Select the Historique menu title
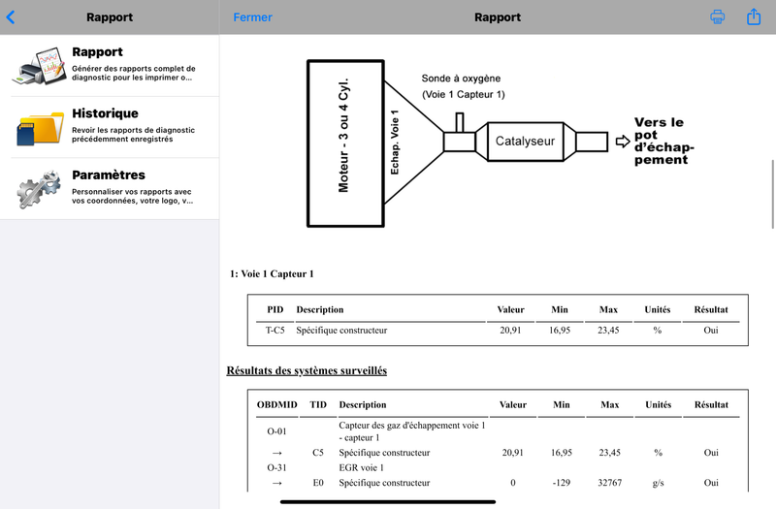Viewport: 776px width, 509px height. point(105,113)
